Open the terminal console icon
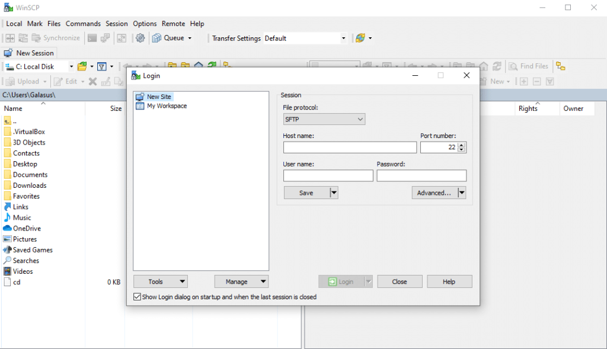 [x=92, y=38]
